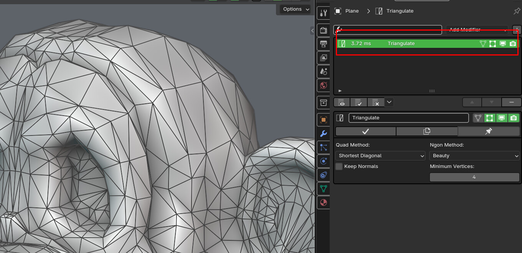Click the Plane object icon in breadcrumb
This screenshot has height=253, width=522.
(x=338, y=11)
